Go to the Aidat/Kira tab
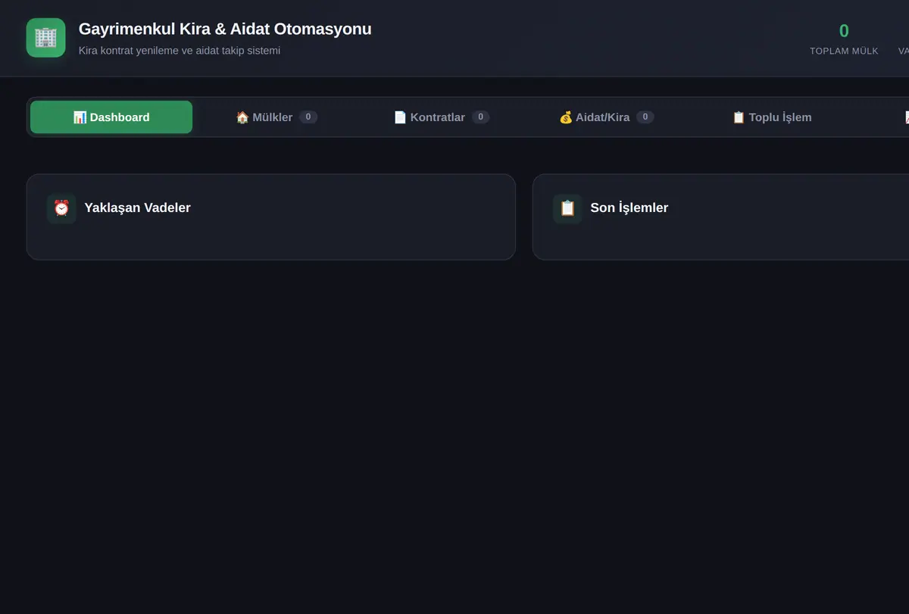The width and height of the screenshot is (909, 614). pos(607,117)
